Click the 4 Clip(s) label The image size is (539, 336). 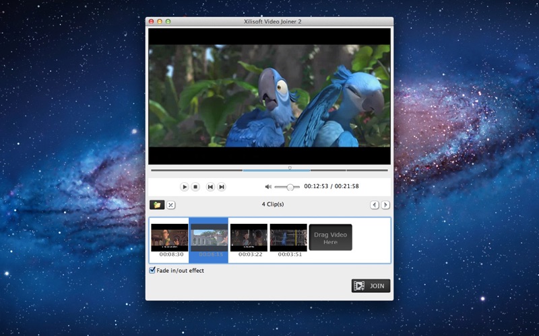click(273, 204)
